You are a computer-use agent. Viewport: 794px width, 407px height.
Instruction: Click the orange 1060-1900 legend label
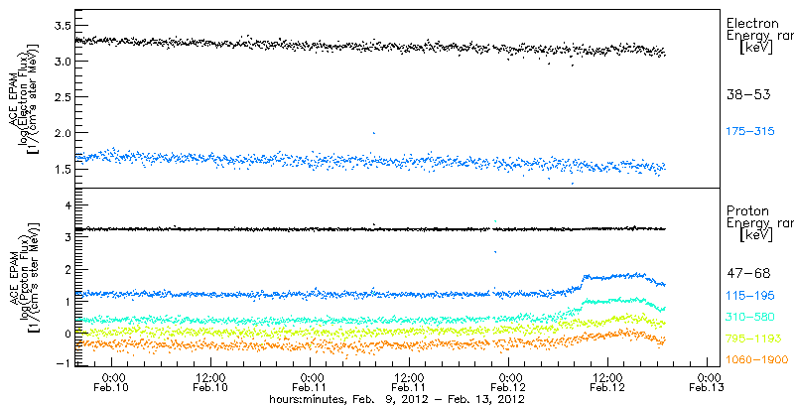point(756,360)
